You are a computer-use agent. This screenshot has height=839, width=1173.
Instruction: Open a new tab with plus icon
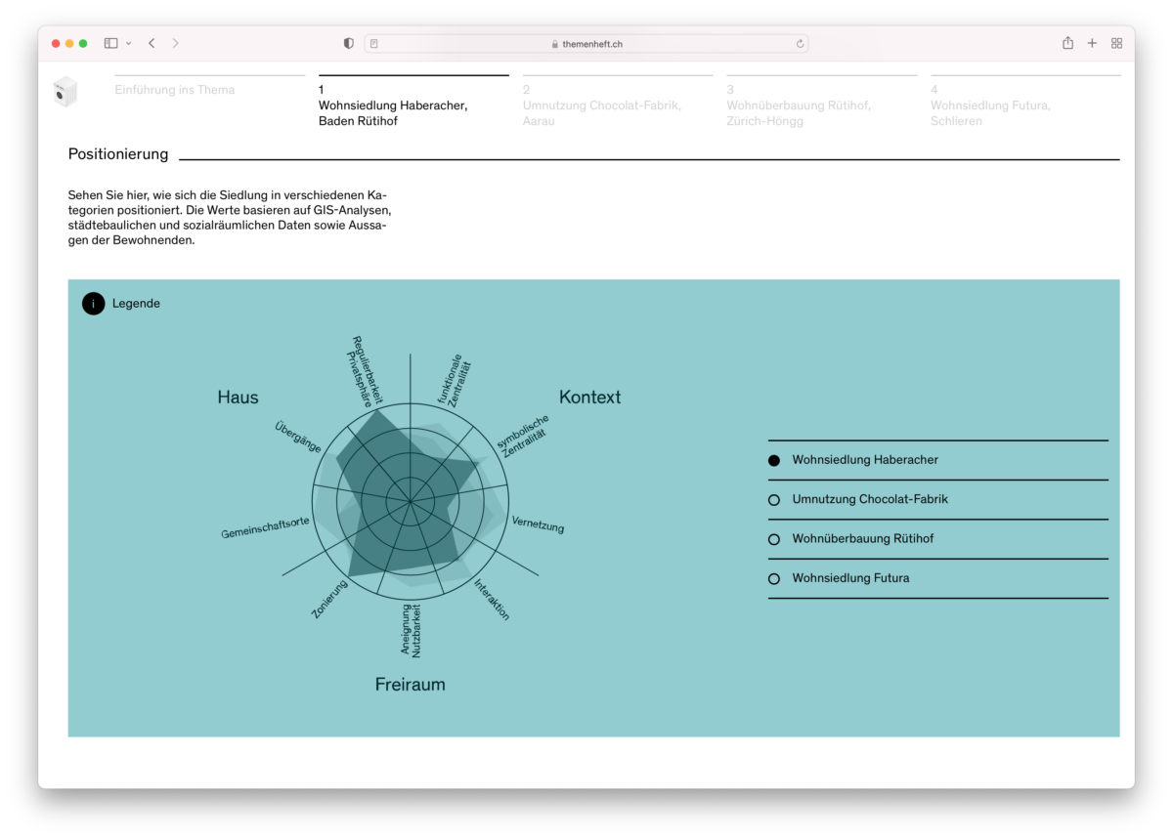click(x=1092, y=43)
